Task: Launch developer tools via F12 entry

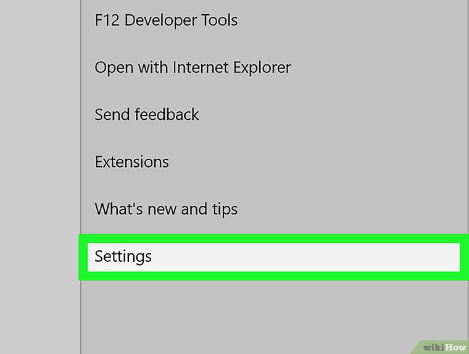Action: pyautogui.click(x=166, y=20)
